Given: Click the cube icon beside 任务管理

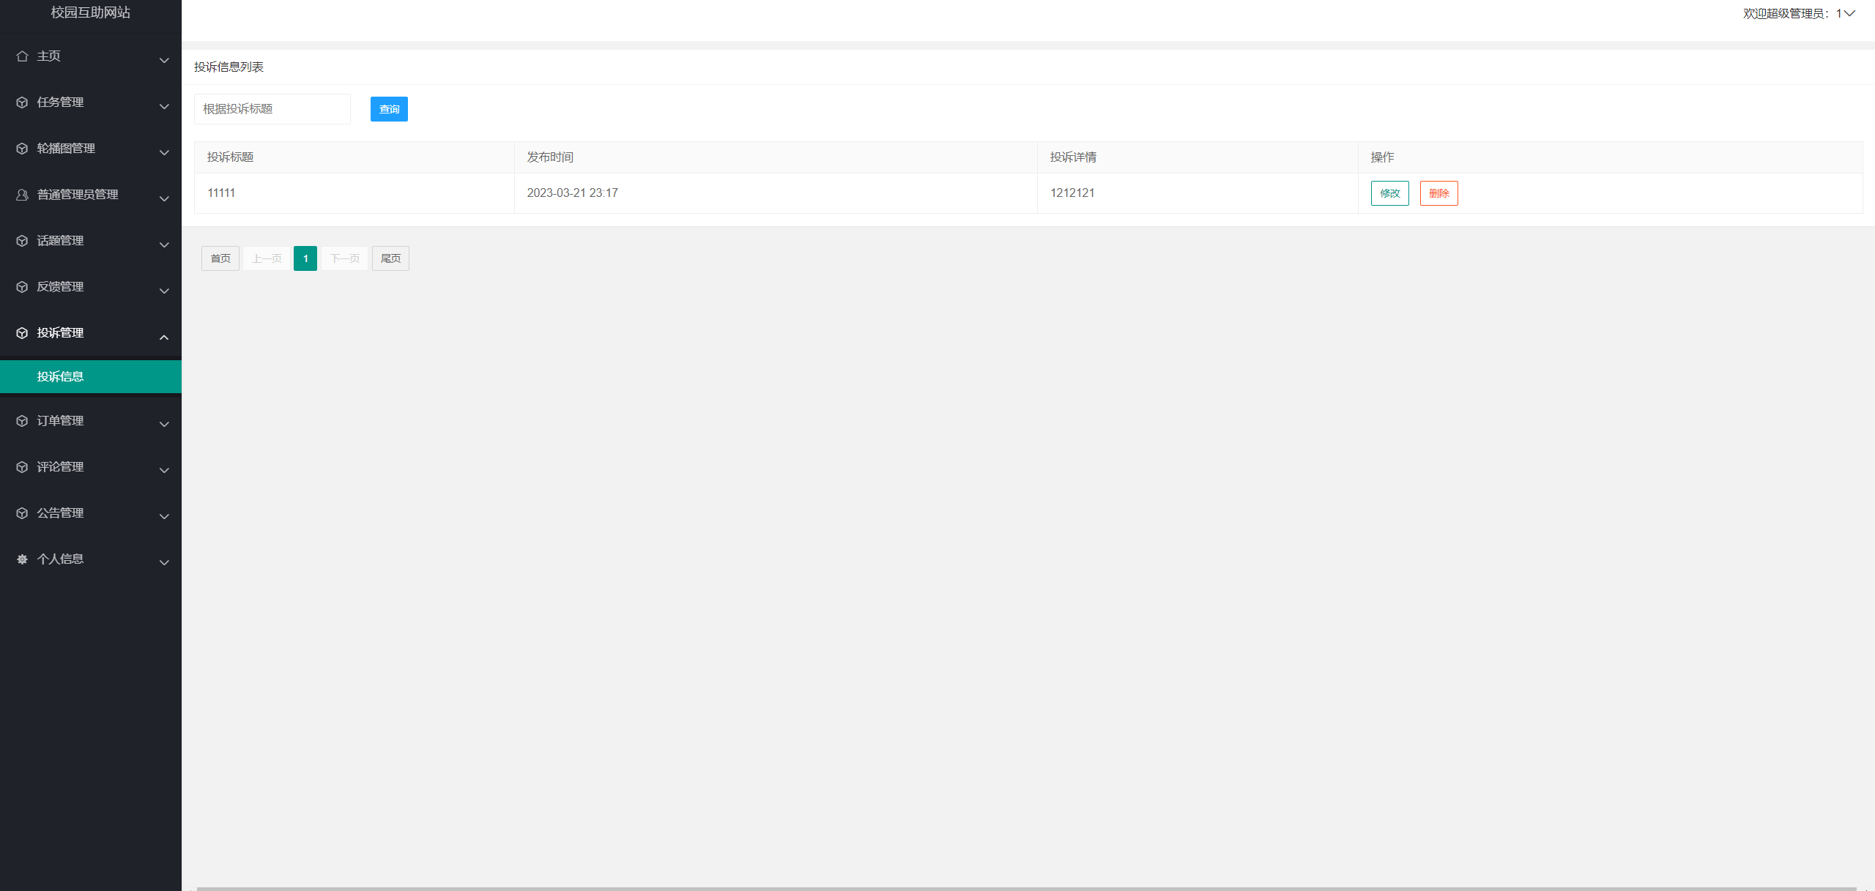Looking at the screenshot, I should 22,102.
